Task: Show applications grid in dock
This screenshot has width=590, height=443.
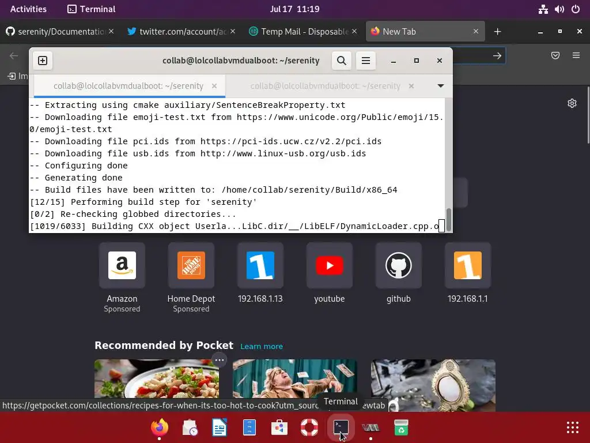Action: point(573,427)
